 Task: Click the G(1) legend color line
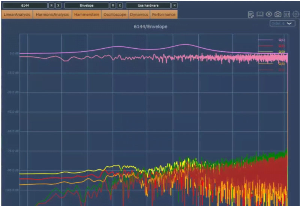[265, 40]
